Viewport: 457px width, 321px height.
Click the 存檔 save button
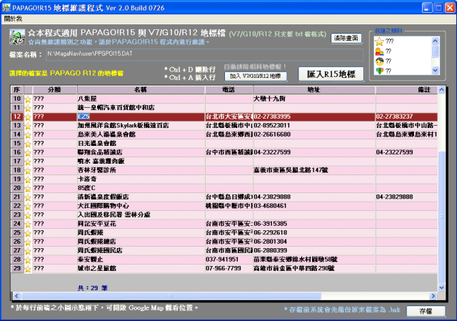(426, 311)
